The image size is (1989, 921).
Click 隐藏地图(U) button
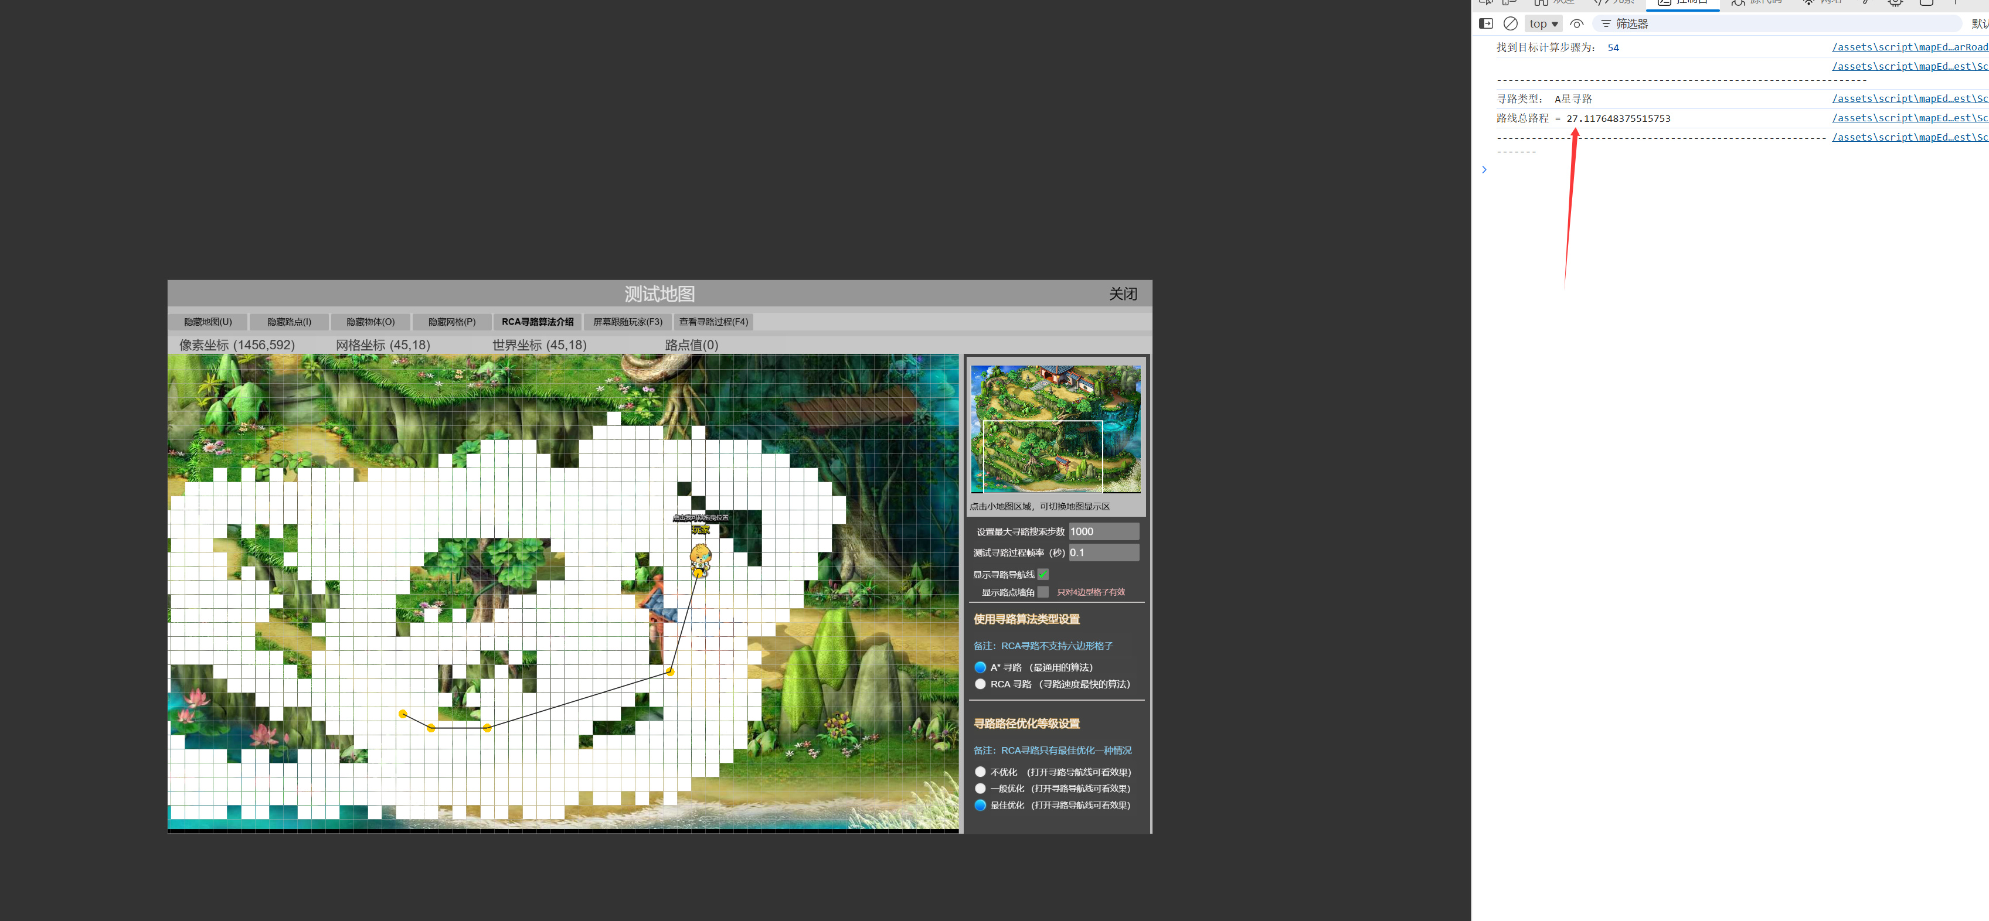click(x=208, y=322)
